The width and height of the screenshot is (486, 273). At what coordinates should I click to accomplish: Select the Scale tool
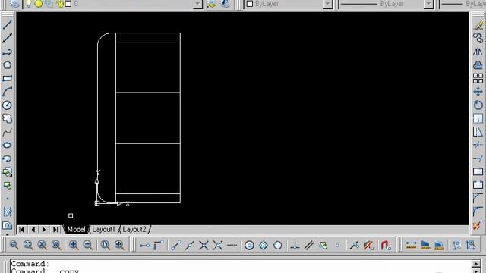(478, 118)
